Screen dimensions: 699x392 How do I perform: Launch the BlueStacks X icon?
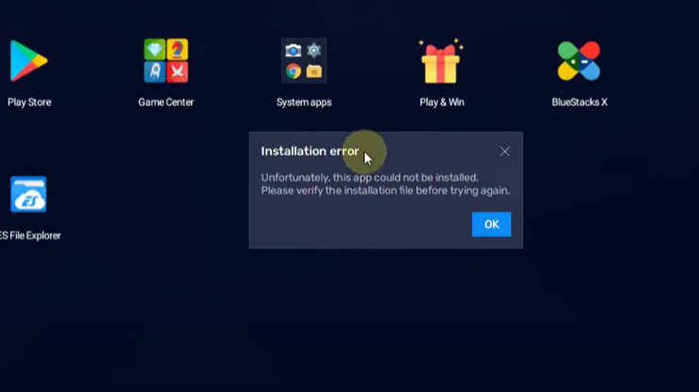(x=579, y=61)
